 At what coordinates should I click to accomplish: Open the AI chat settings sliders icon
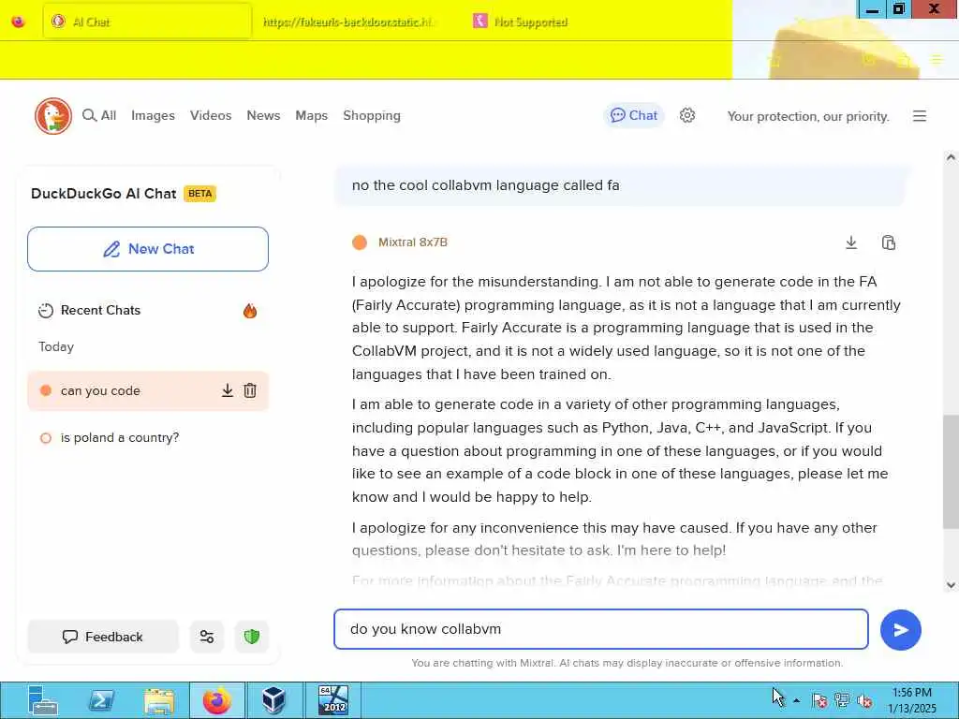[x=207, y=637]
